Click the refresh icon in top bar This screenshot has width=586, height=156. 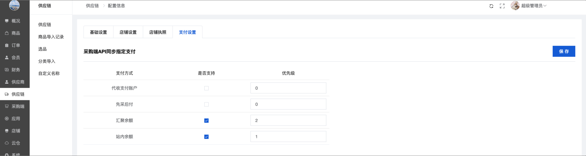pos(491,6)
